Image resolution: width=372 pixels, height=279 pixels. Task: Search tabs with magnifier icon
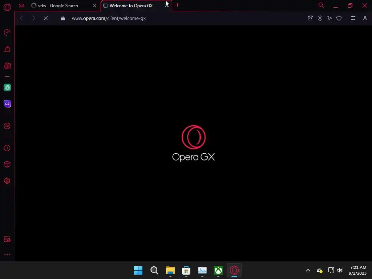click(321, 5)
